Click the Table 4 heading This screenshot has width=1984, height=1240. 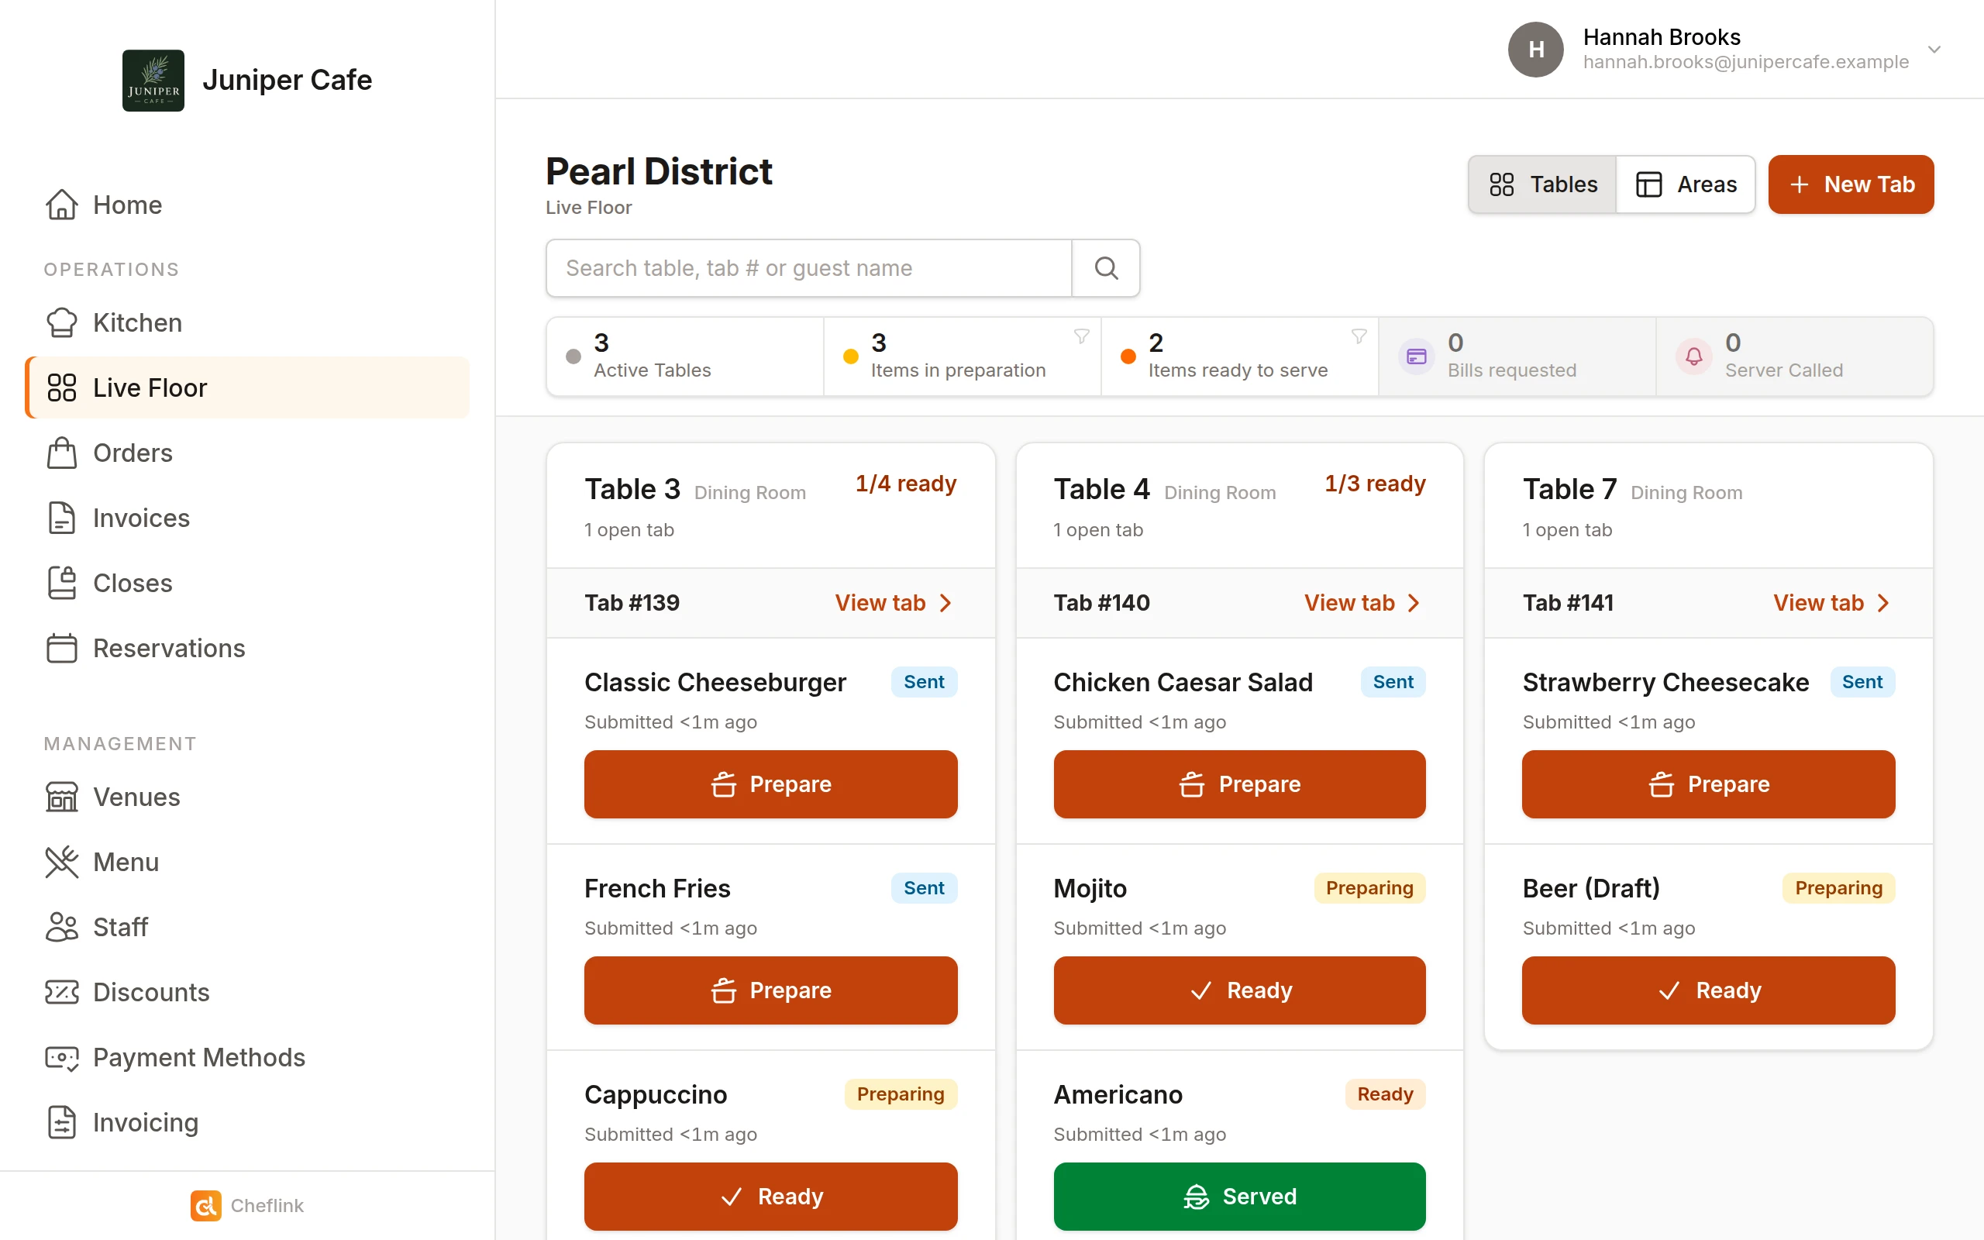[1101, 489]
